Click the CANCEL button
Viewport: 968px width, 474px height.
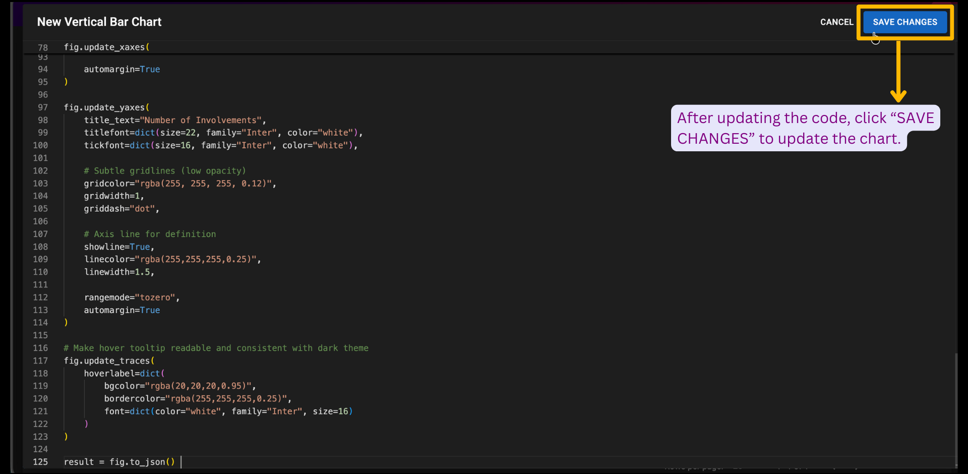[x=836, y=22]
